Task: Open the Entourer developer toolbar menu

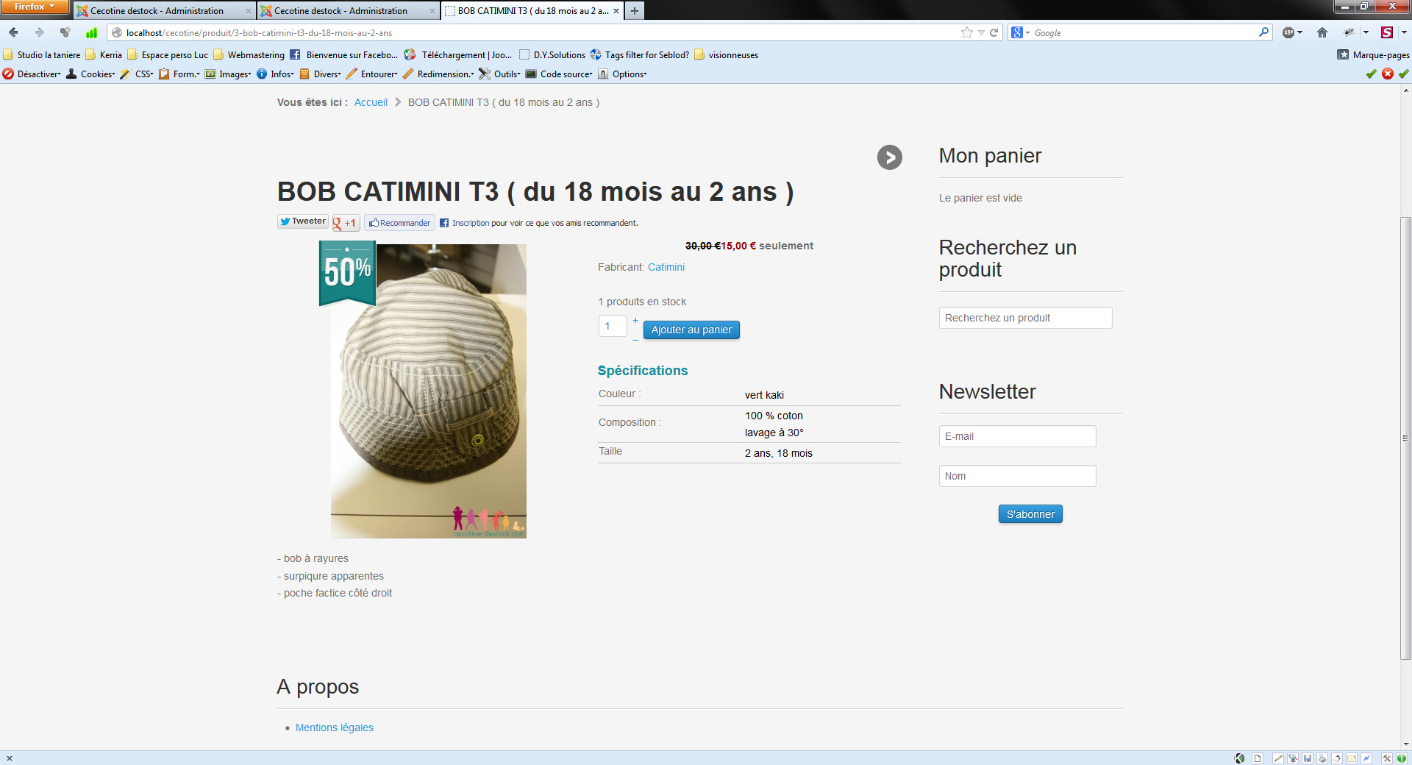Action: 372,74
